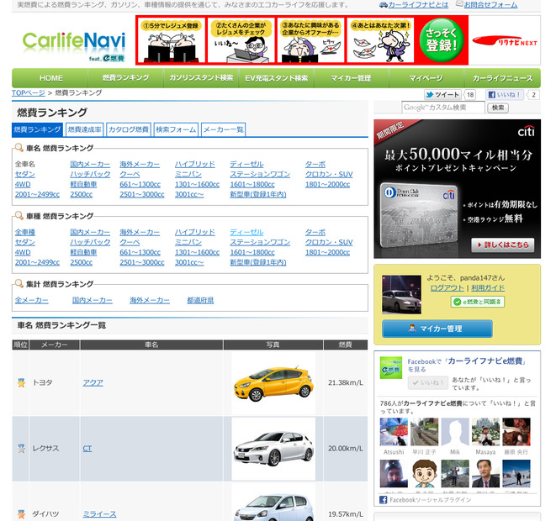Open the 利用ガイド link
This screenshot has width=556, height=521.
pos(488,288)
